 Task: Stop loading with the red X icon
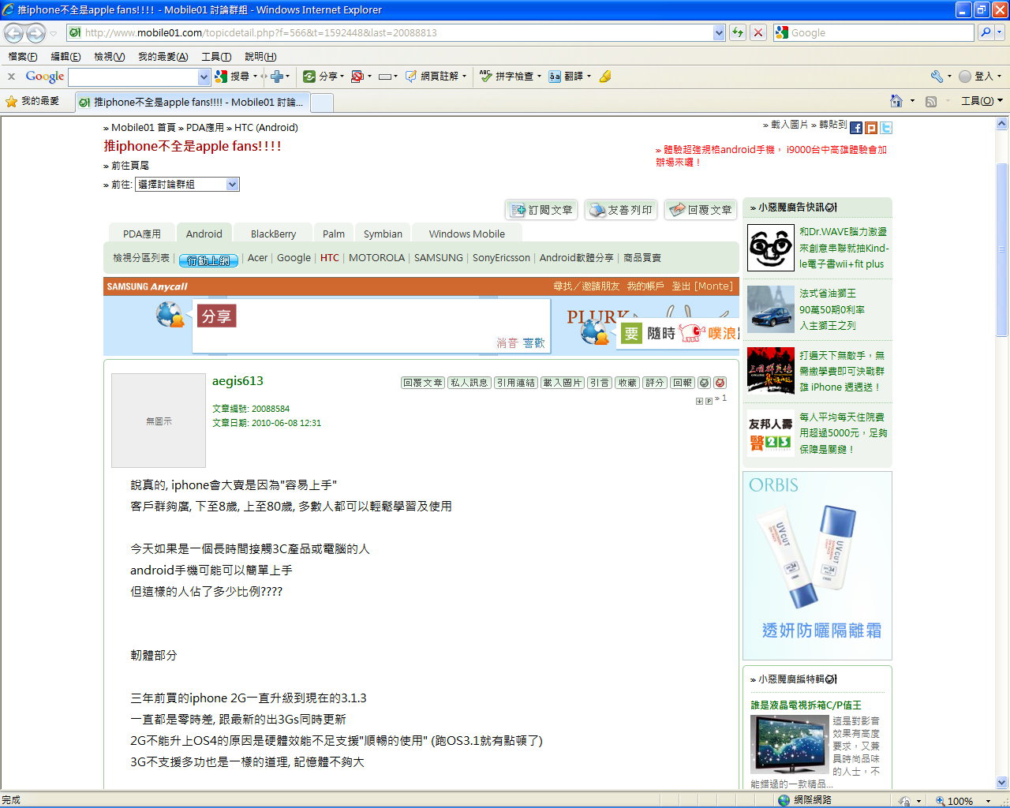758,32
